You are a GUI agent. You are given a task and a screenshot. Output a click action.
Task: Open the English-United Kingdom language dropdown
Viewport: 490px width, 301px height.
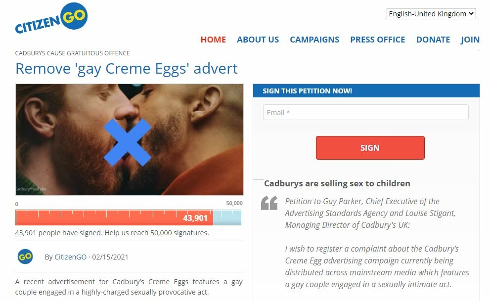[x=431, y=14]
